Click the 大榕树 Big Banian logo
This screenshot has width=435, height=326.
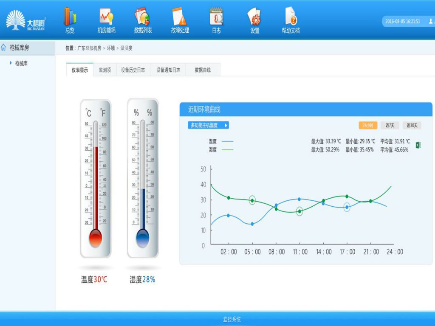25,20
